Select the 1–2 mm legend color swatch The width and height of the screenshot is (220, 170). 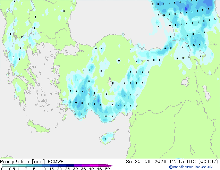click(x=22, y=165)
